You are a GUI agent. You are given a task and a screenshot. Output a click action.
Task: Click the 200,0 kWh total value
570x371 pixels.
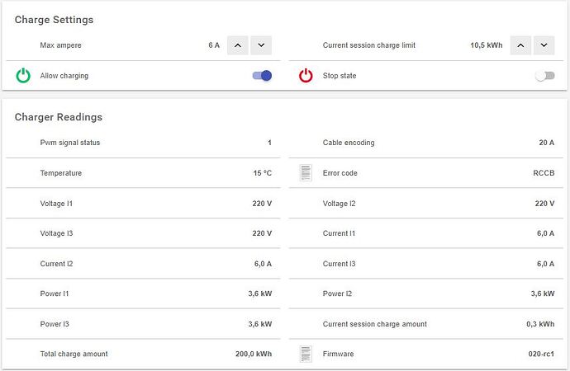(254, 354)
